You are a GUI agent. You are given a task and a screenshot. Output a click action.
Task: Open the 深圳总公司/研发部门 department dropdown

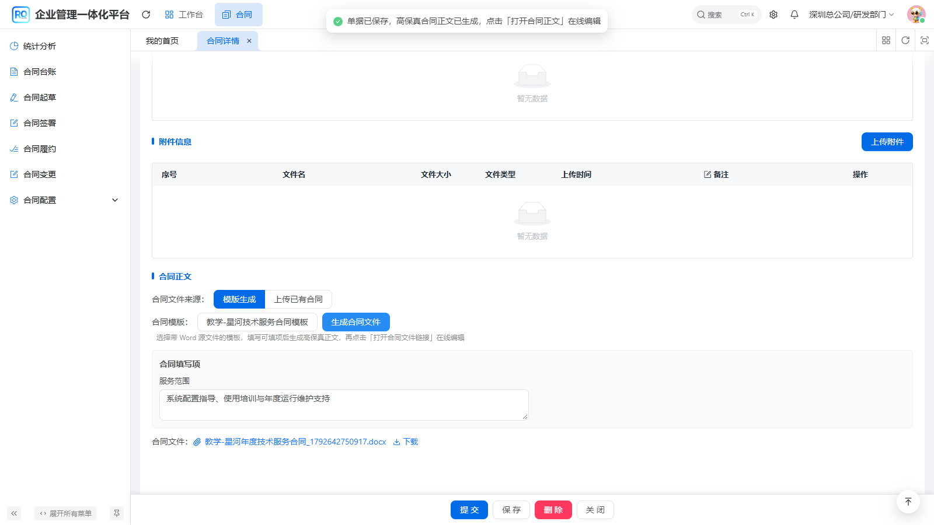(851, 15)
